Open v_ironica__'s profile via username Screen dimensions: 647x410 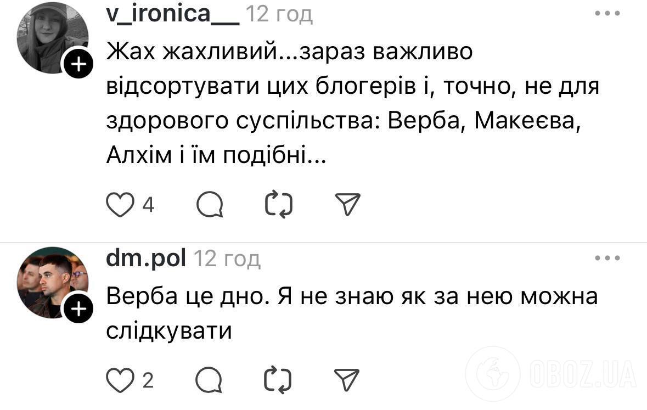[171, 14]
